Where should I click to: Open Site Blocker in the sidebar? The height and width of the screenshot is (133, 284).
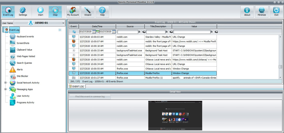22,76
